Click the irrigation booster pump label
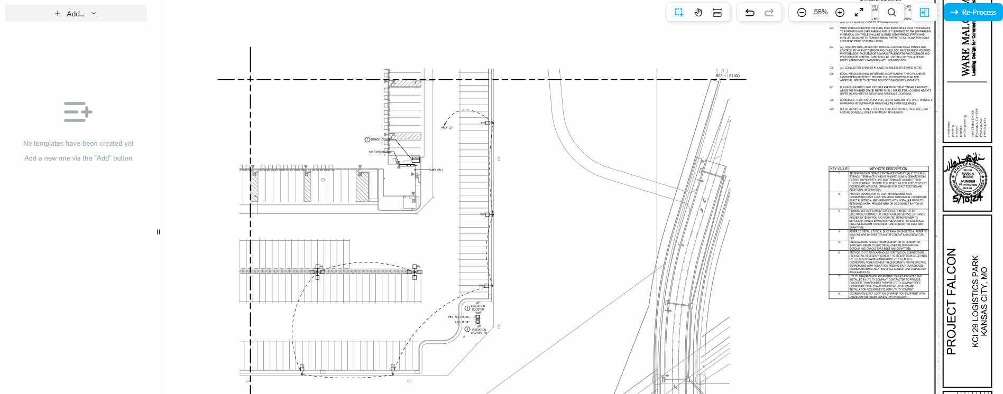This screenshot has width=1003, height=394. click(x=477, y=309)
